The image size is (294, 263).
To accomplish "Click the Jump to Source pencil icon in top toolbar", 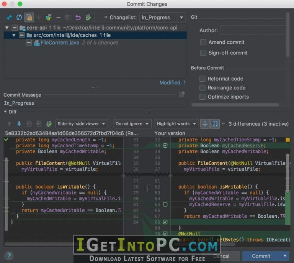I will 88,18.
